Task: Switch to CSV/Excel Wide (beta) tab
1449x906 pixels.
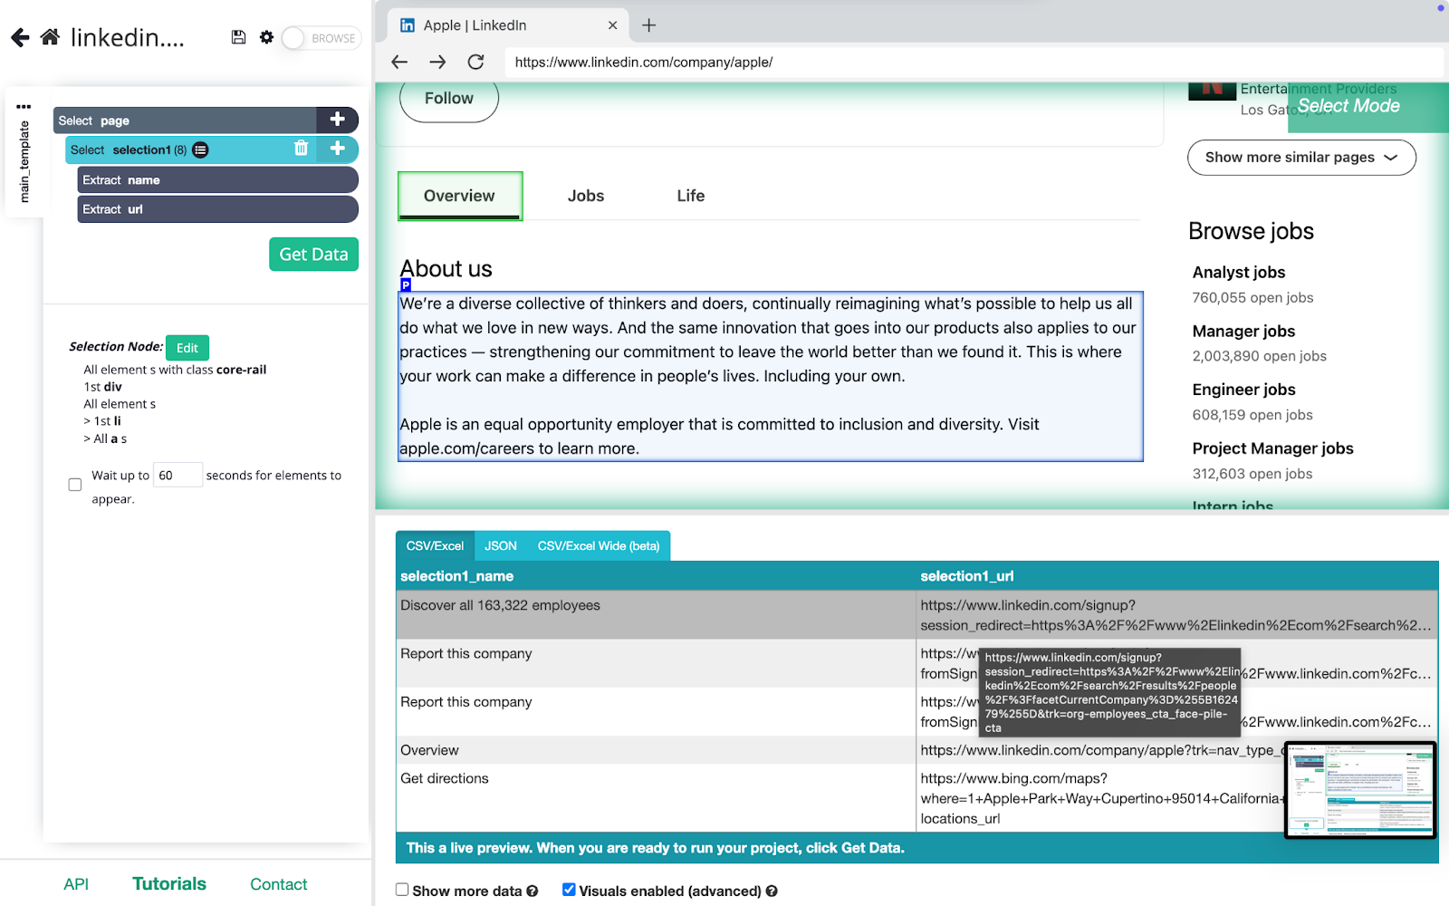Action: click(x=599, y=545)
